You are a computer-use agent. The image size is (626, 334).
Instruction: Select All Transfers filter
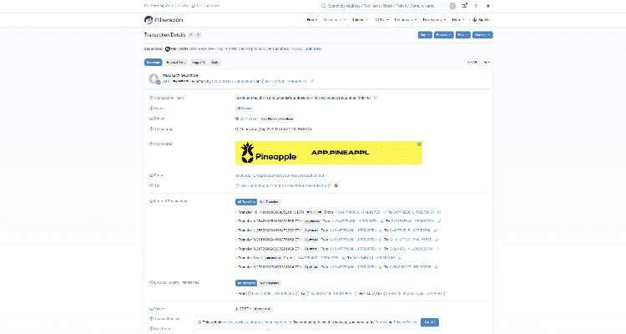[x=245, y=202]
